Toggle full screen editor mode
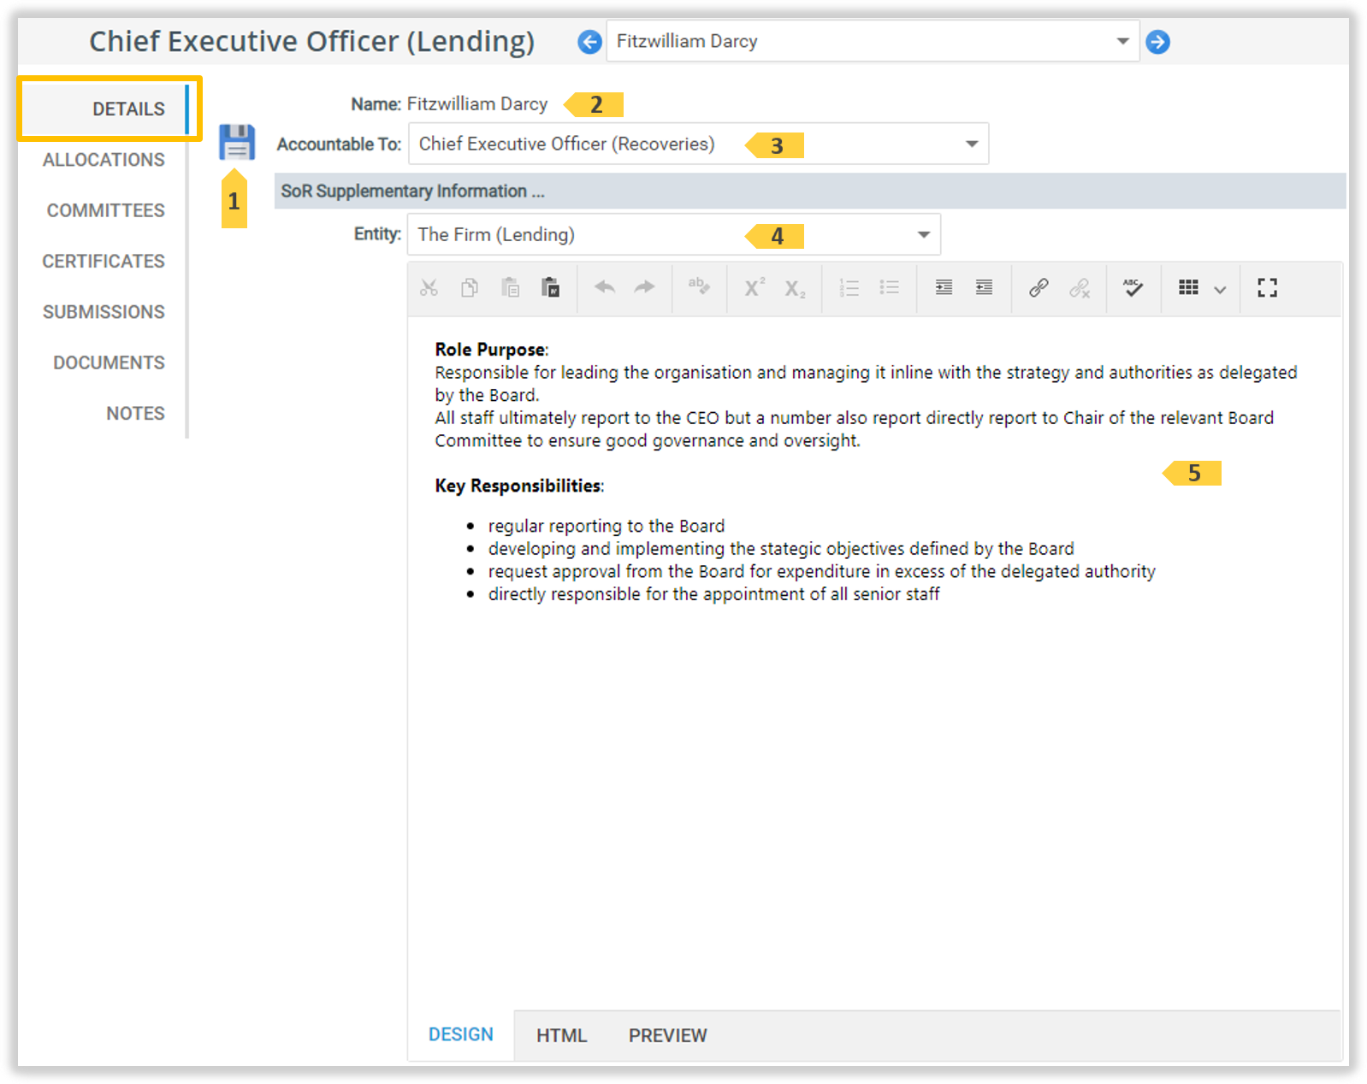Image resolution: width=1367 pixels, height=1084 pixels. pyautogui.click(x=1267, y=288)
